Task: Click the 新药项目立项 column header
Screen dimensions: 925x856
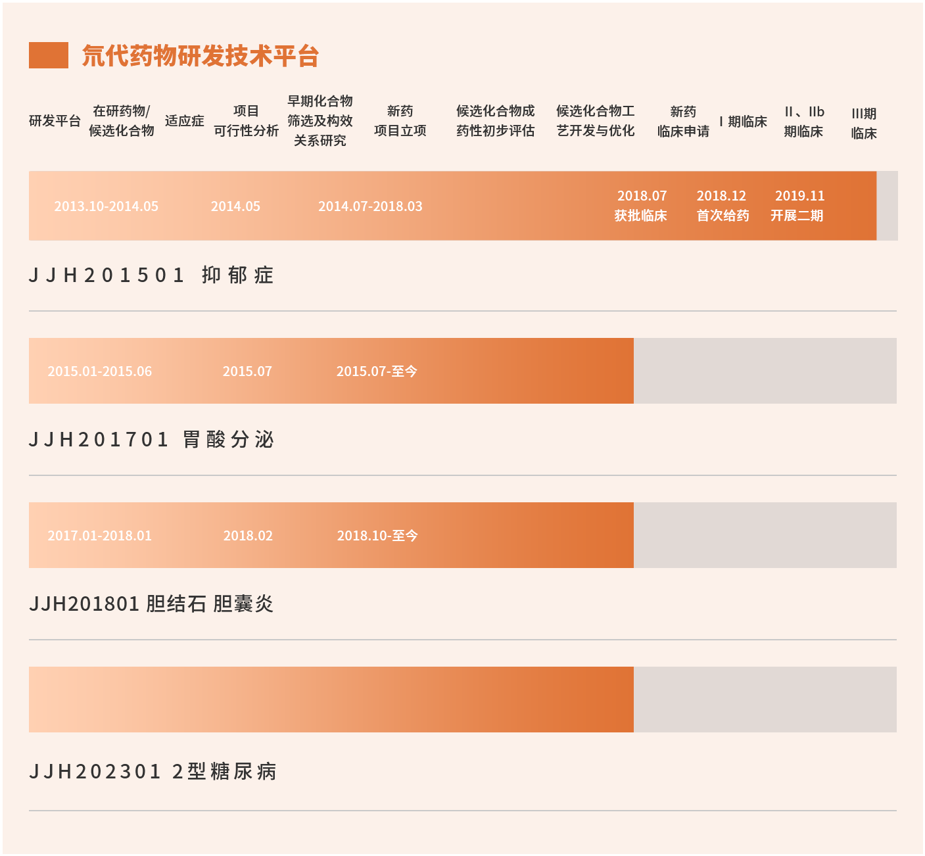Action: 400,121
